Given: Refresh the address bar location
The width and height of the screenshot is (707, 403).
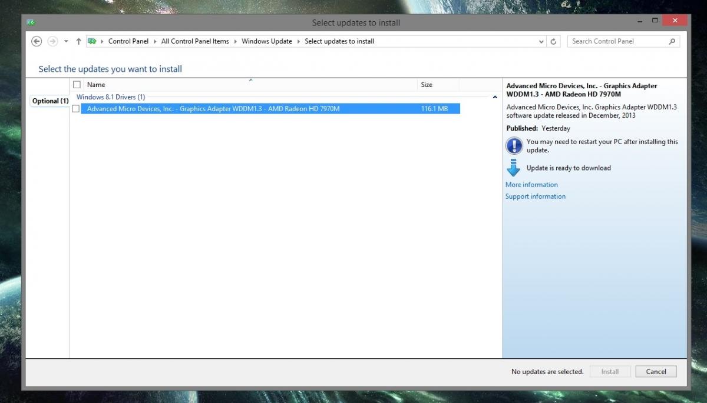Looking at the screenshot, I should coord(553,41).
